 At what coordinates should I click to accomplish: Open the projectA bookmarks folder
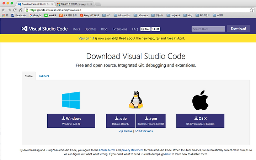[173, 15]
